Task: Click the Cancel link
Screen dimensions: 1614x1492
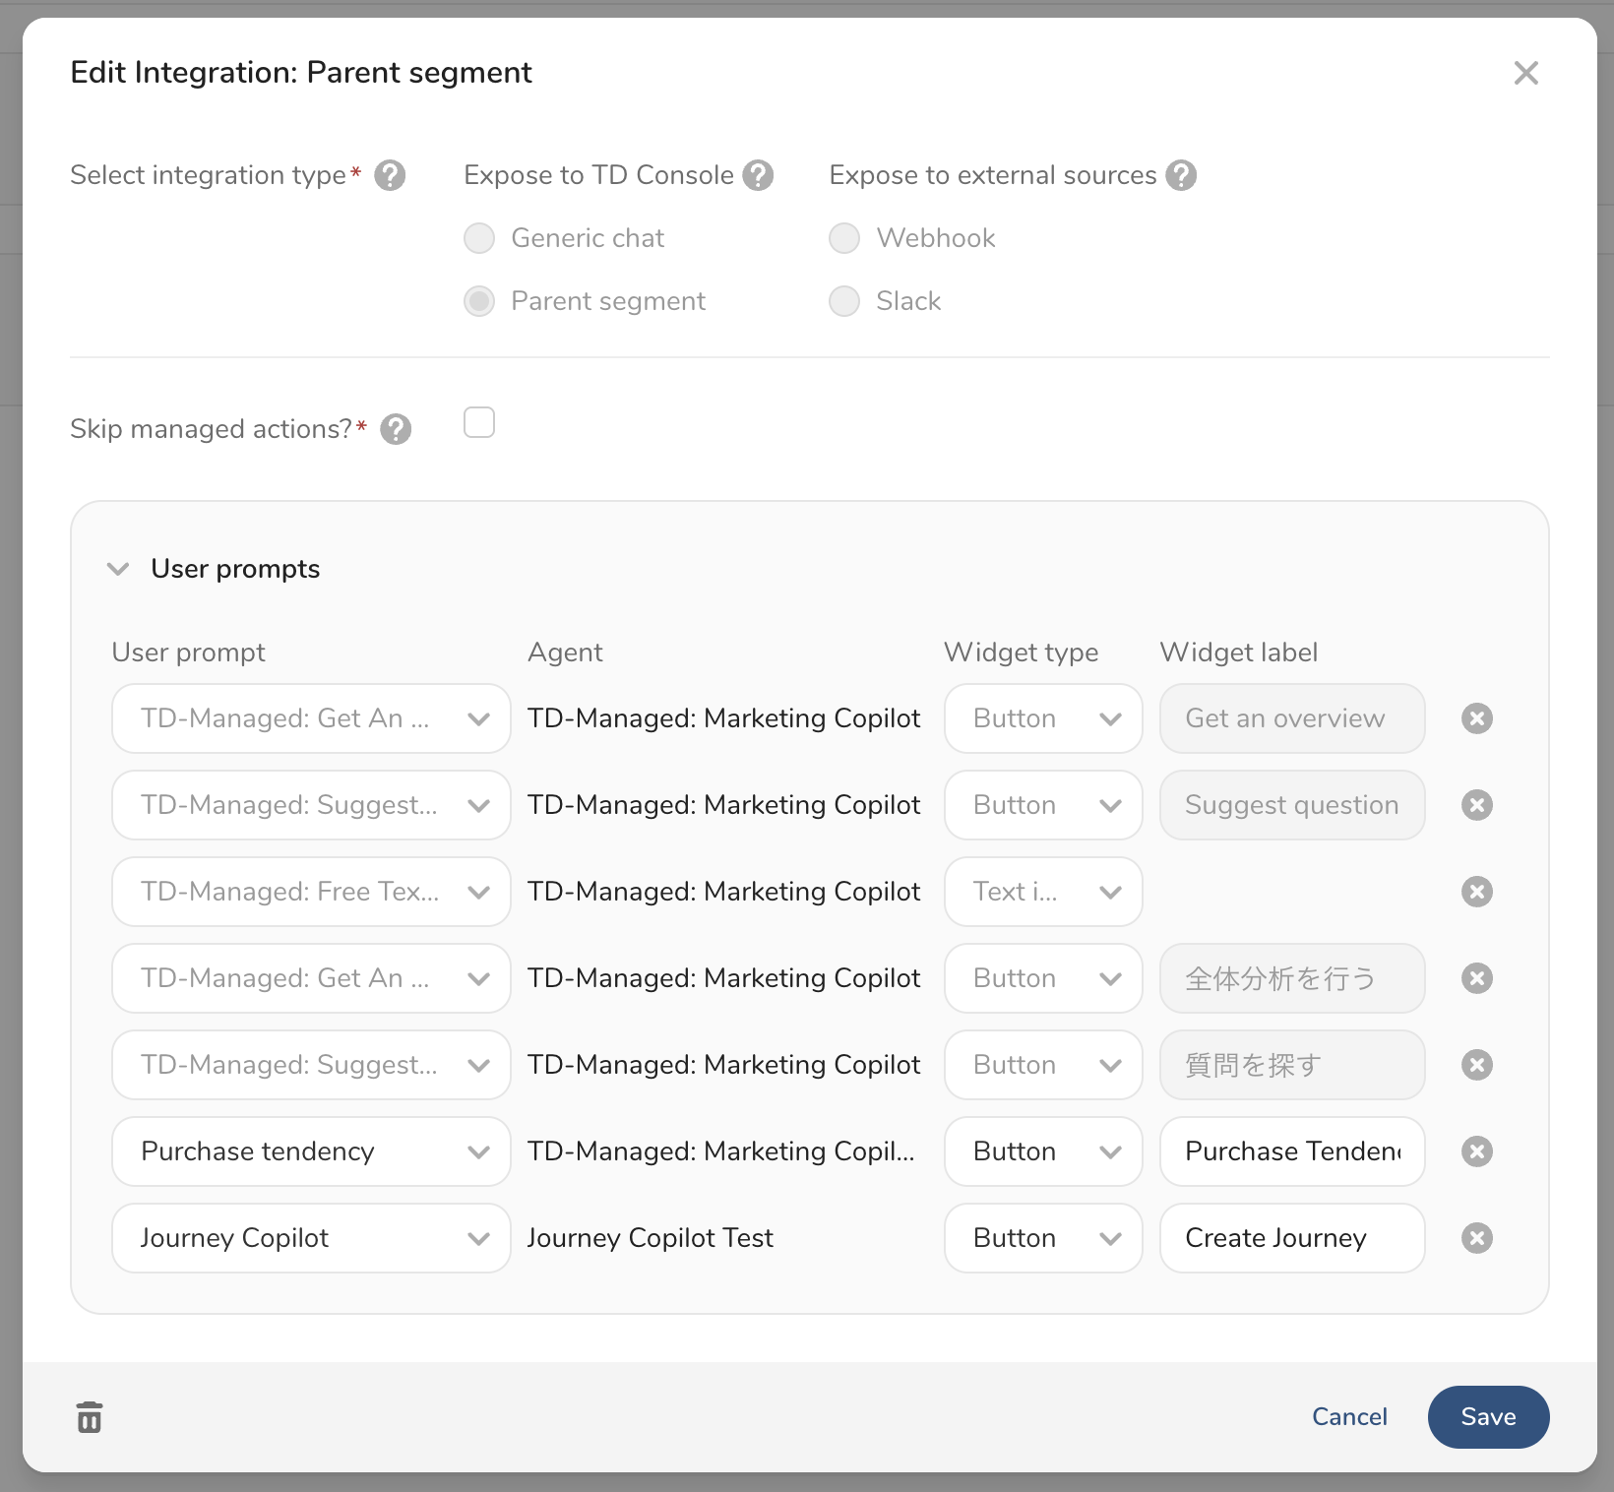Action: tap(1349, 1417)
